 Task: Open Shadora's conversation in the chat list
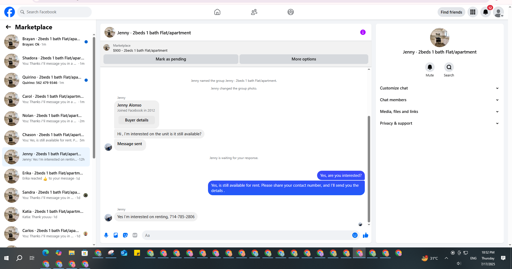(46, 61)
